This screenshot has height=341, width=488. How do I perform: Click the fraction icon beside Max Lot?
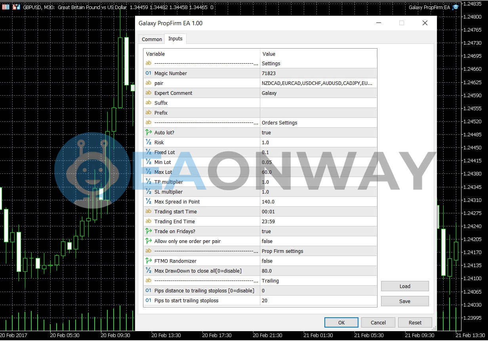[149, 172]
